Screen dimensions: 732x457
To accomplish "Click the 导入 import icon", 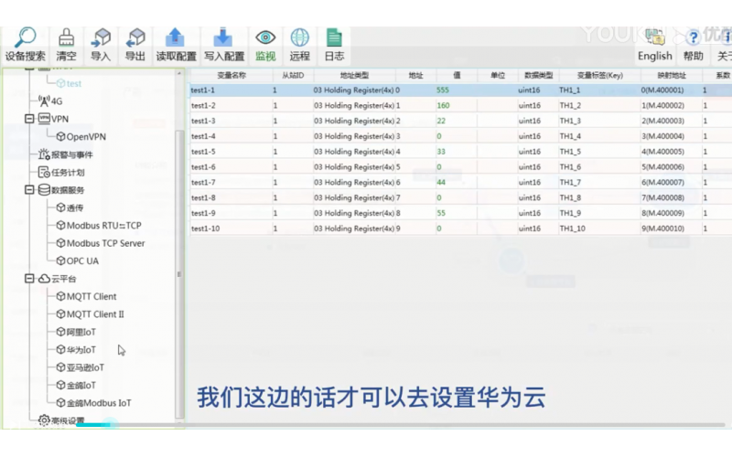I will click(x=101, y=38).
